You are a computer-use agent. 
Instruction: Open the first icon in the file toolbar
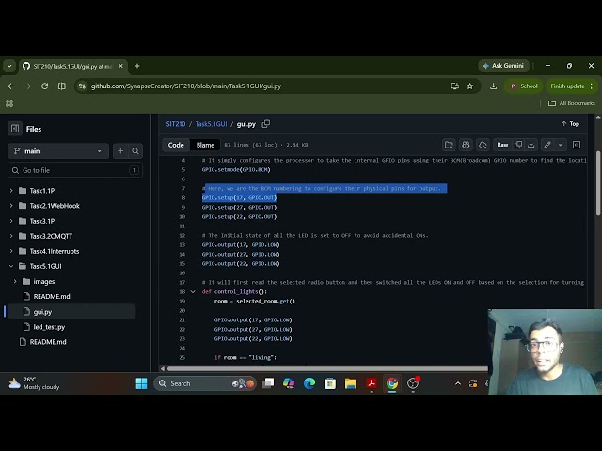pyautogui.click(x=449, y=145)
